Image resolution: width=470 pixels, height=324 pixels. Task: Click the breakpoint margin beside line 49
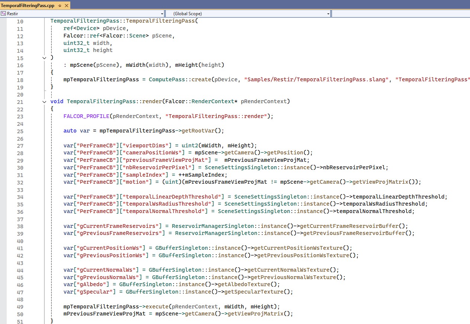pyautogui.click(x=3, y=307)
